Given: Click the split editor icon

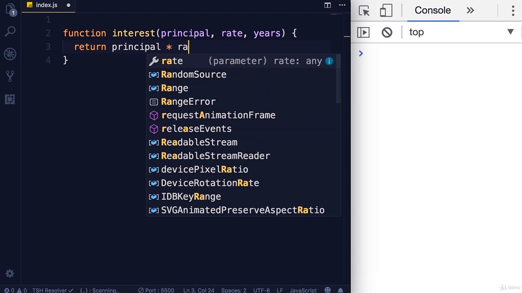Looking at the screenshot, I should coord(327,5).
